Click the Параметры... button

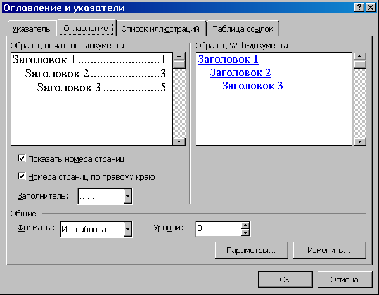click(x=252, y=250)
